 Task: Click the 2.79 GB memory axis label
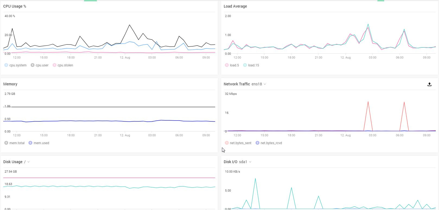[x=10, y=94]
